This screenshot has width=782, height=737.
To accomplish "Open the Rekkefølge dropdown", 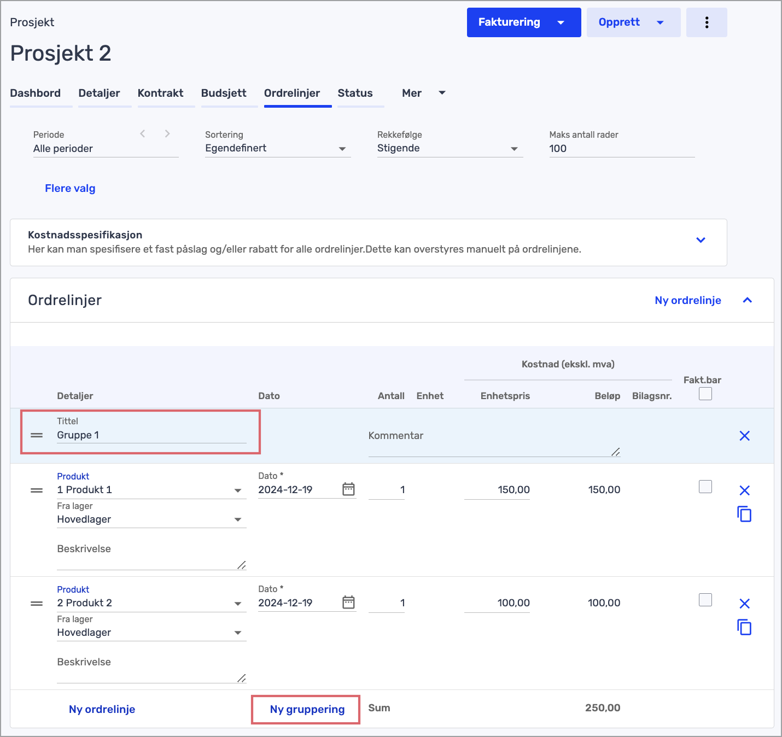I will pos(450,148).
